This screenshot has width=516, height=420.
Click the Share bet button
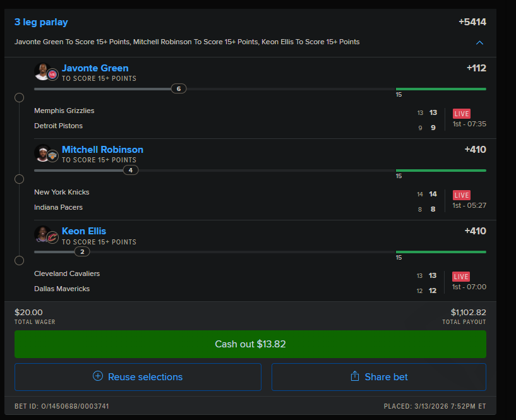point(379,377)
